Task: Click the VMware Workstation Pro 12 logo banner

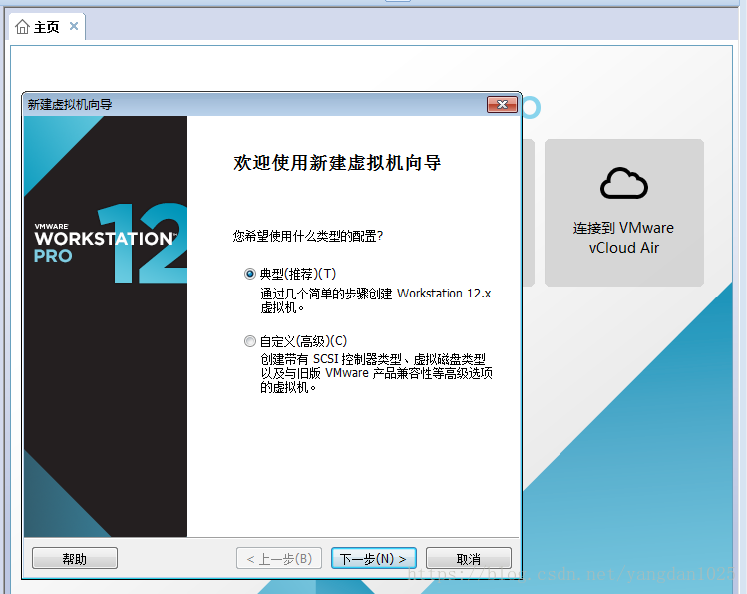Action: pyautogui.click(x=106, y=326)
